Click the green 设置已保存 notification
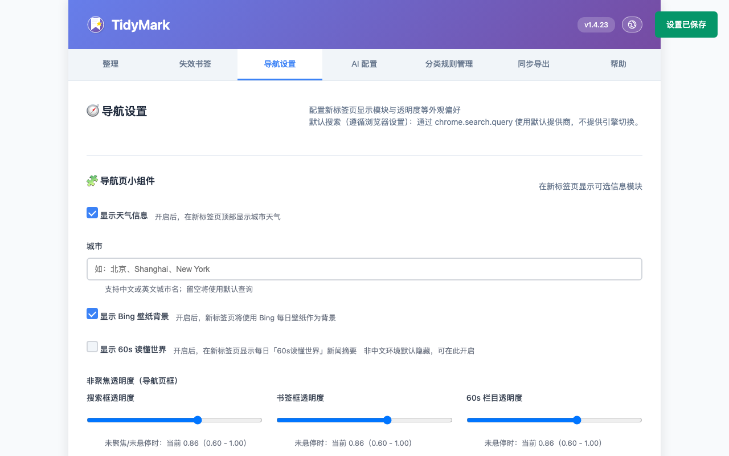 pyautogui.click(x=686, y=25)
